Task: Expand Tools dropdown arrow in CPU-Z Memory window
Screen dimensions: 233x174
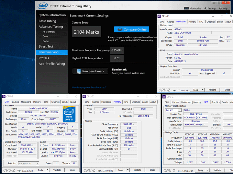Action: (x=128, y=170)
